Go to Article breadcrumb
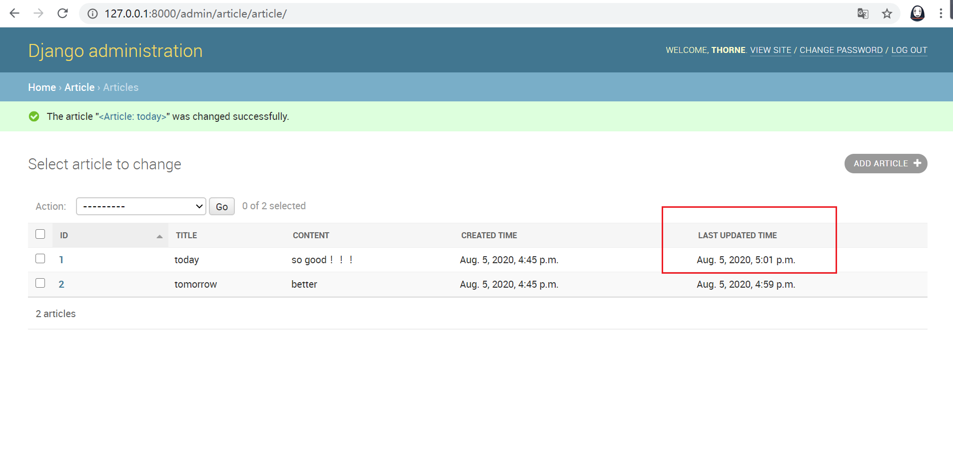The height and width of the screenshot is (457, 953). (79, 87)
